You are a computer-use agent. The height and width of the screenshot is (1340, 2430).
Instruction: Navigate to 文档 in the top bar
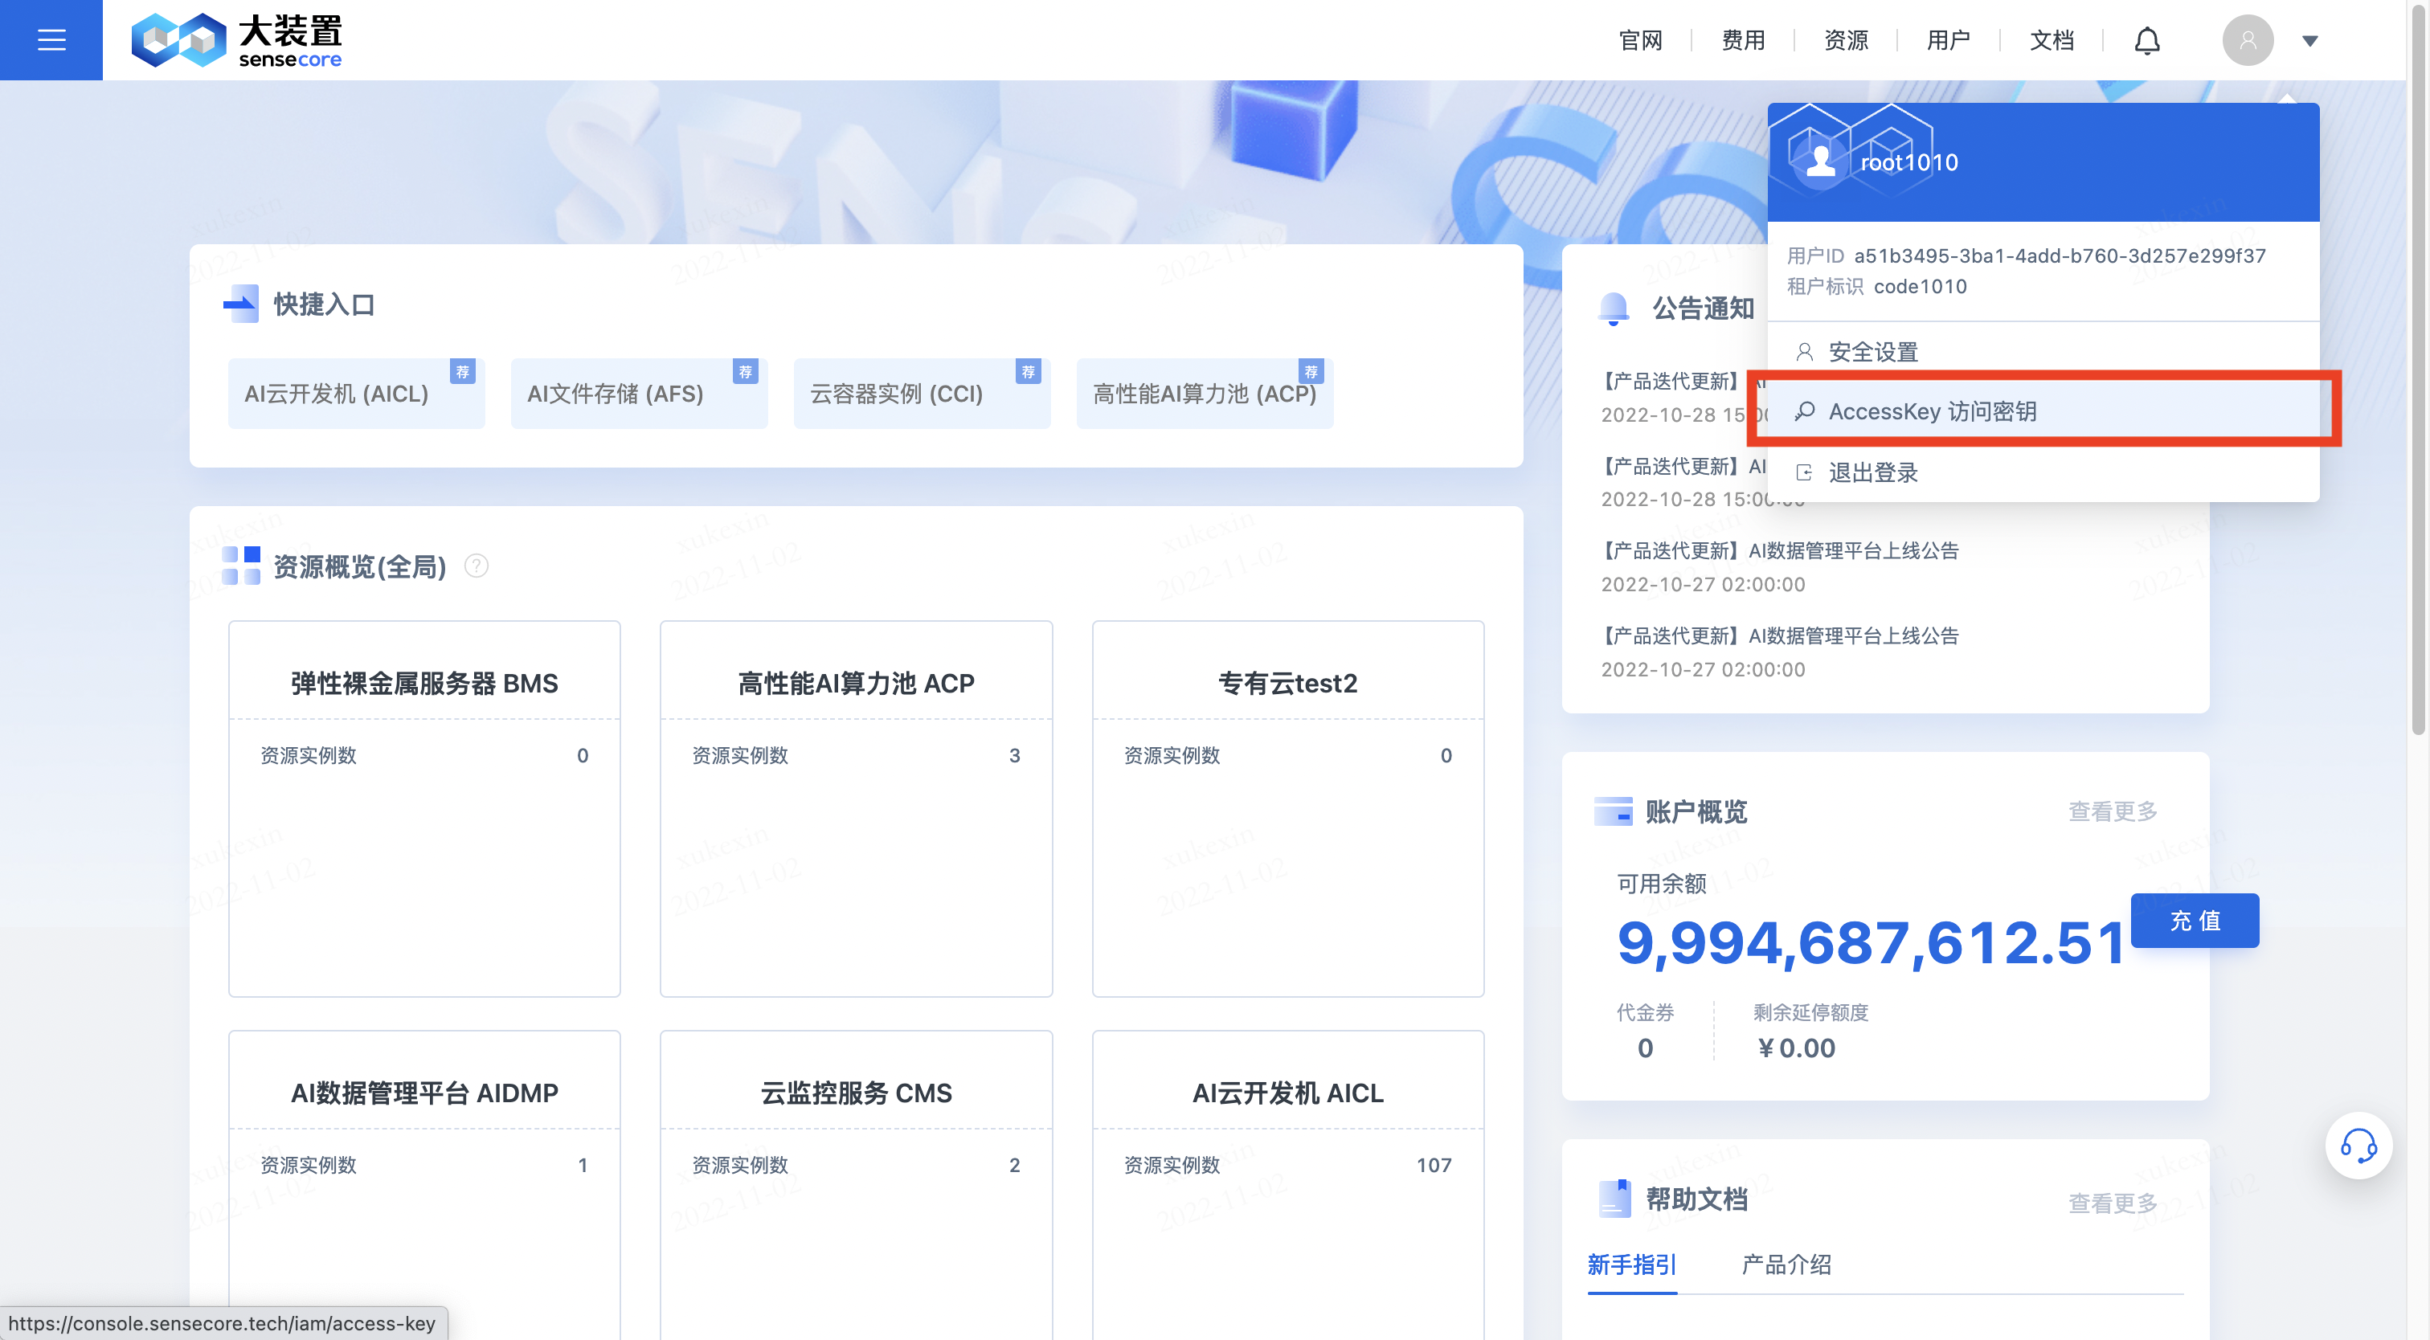(x=2051, y=39)
